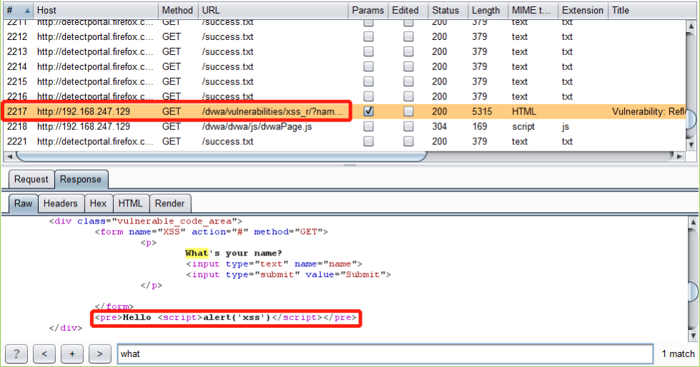Click the input type submit line
Screen dimensions: 700x367
coord(288,275)
